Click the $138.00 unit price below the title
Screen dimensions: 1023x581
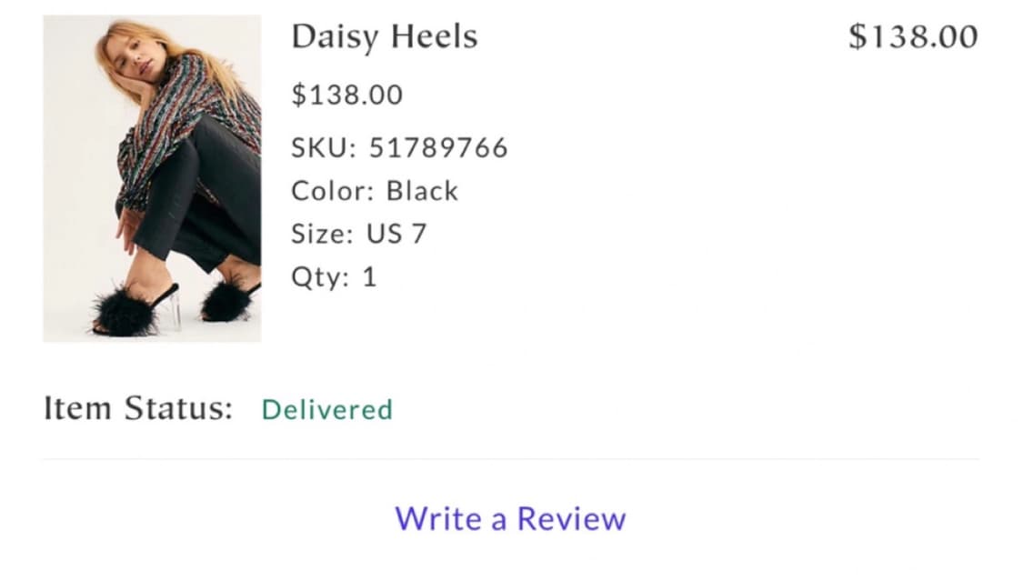coord(346,95)
